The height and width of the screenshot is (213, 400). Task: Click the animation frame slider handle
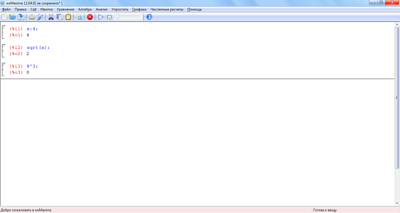[117, 17]
